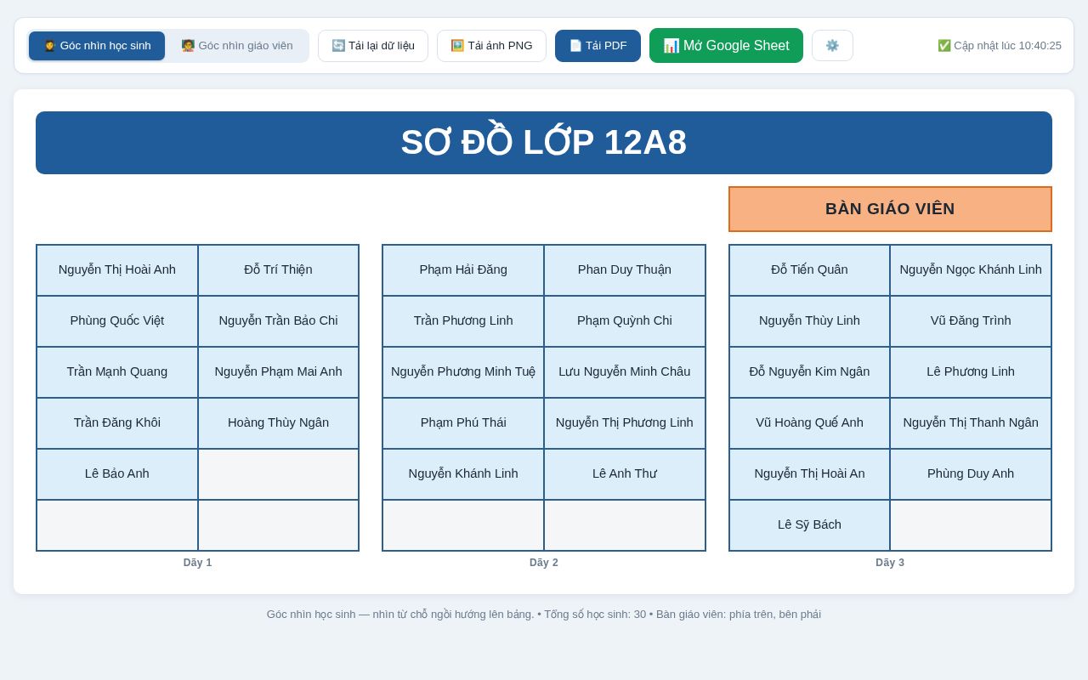Select seat Nguyễn Phạm Mai Anh
This screenshot has width=1088, height=680.
click(x=279, y=372)
